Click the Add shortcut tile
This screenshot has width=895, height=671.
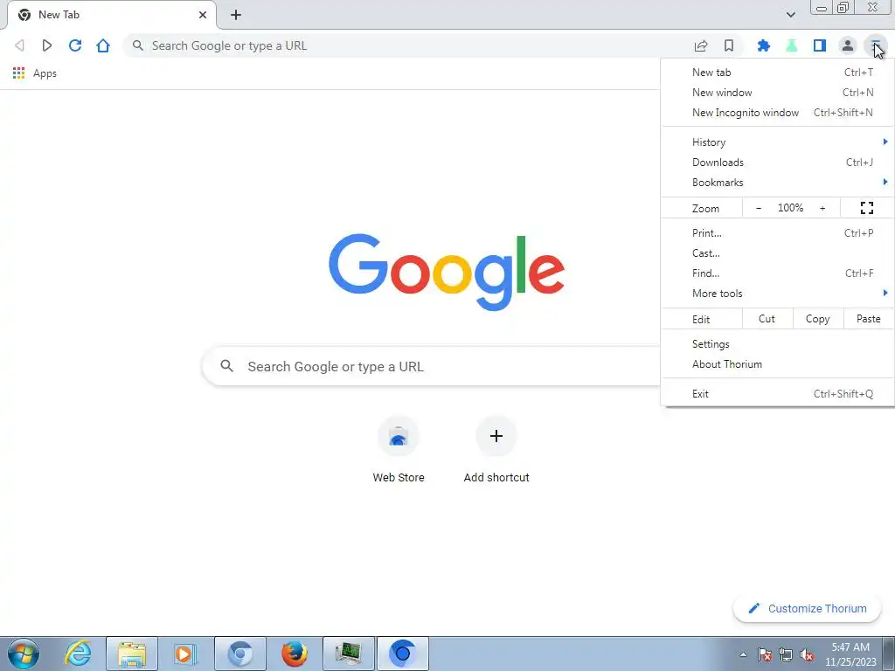point(496,452)
